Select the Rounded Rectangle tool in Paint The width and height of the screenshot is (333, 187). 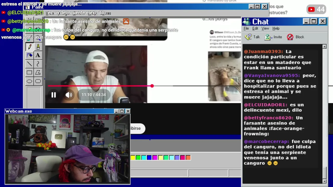[x=38, y=81]
